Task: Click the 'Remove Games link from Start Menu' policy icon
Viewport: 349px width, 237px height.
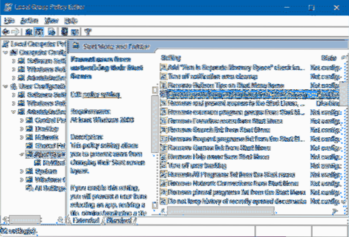Action: pos(163,147)
